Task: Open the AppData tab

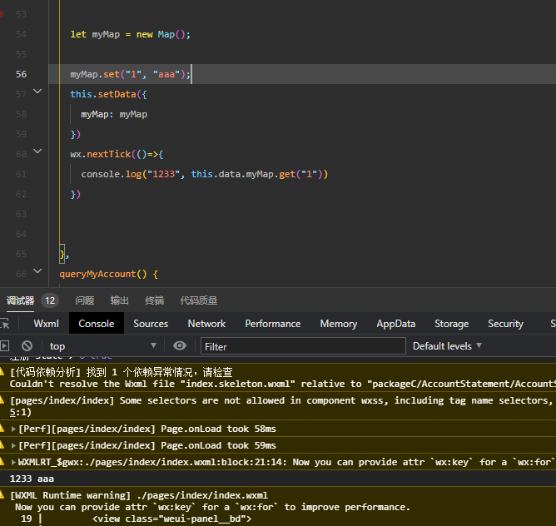Action: coord(395,324)
